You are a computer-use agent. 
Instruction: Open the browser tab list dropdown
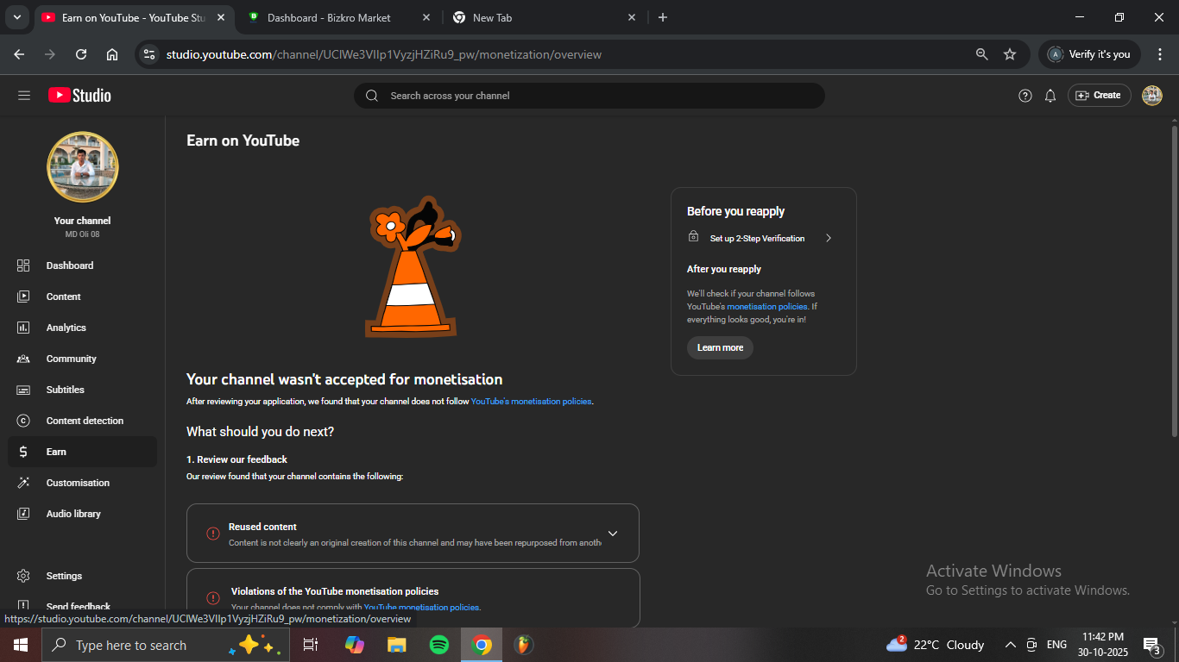tap(16, 17)
